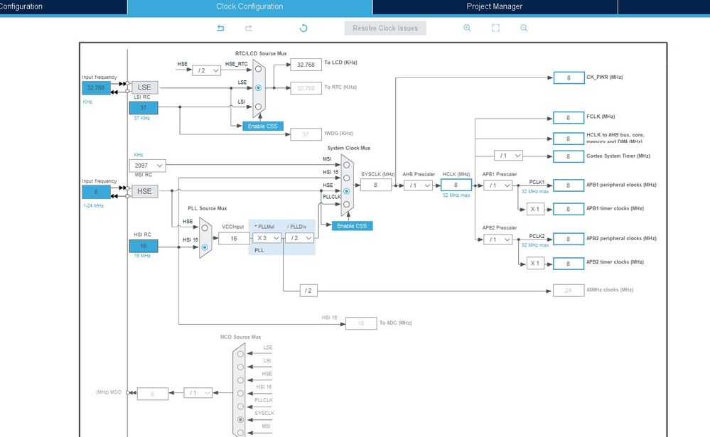Select PLLCLK in System Clock Mux
Image resolution: width=710 pixels, height=437 pixels.
pyautogui.click(x=346, y=204)
